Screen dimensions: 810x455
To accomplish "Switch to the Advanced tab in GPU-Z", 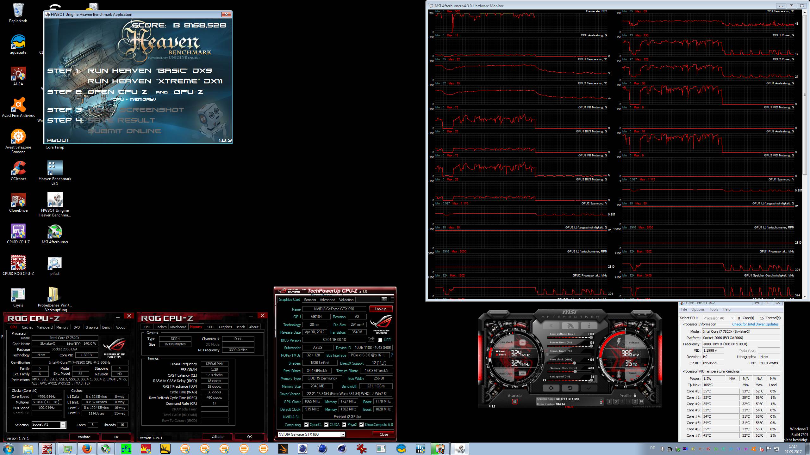I will point(327,300).
